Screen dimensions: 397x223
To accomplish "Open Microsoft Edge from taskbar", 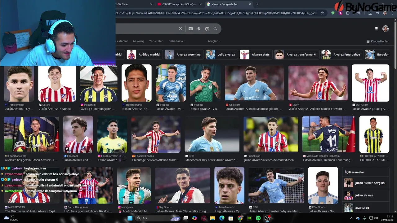I will pyautogui.click(x=222, y=218).
